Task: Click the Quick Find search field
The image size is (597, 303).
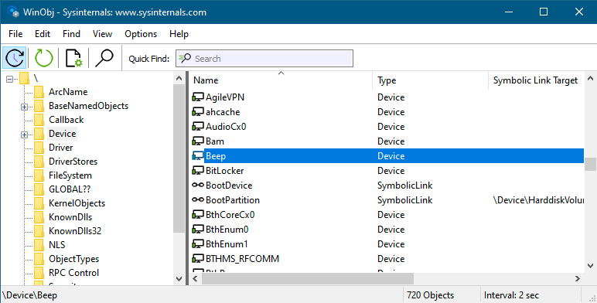Action: (x=264, y=59)
